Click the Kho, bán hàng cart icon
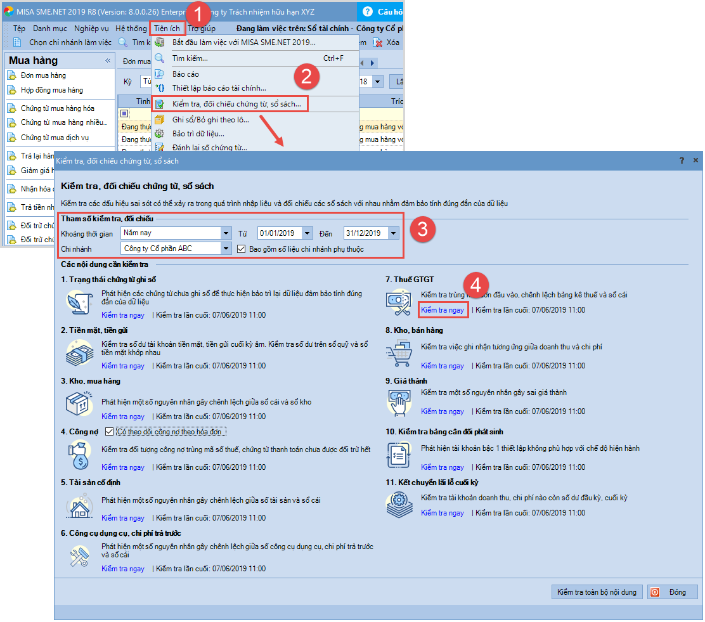The width and height of the screenshot is (705, 622). click(399, 354)
